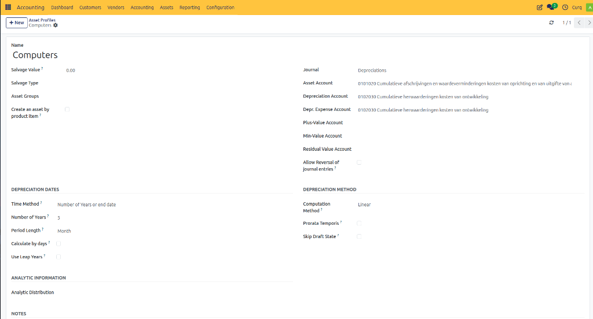
Task: Click the Analytic Distribution field
Action: click(x=174, y=292)
